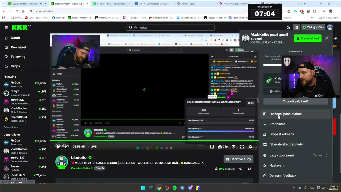Dismiss the VladaKadlec stream notification

[x=327, y=38]
